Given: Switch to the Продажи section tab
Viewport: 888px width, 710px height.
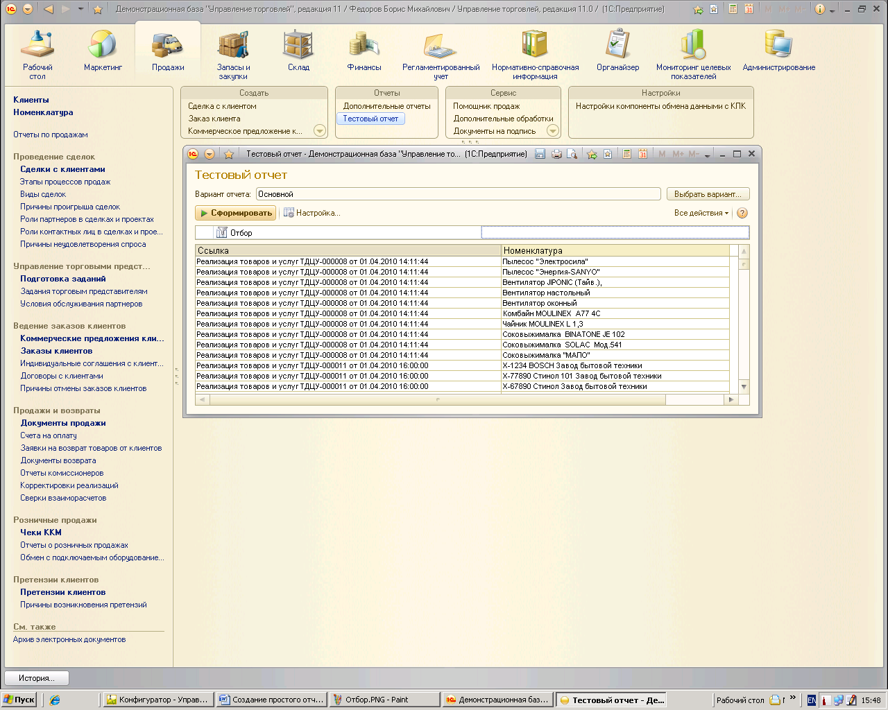Looking at the screenshot, I should pyautogui.click(x=168, y=51).
